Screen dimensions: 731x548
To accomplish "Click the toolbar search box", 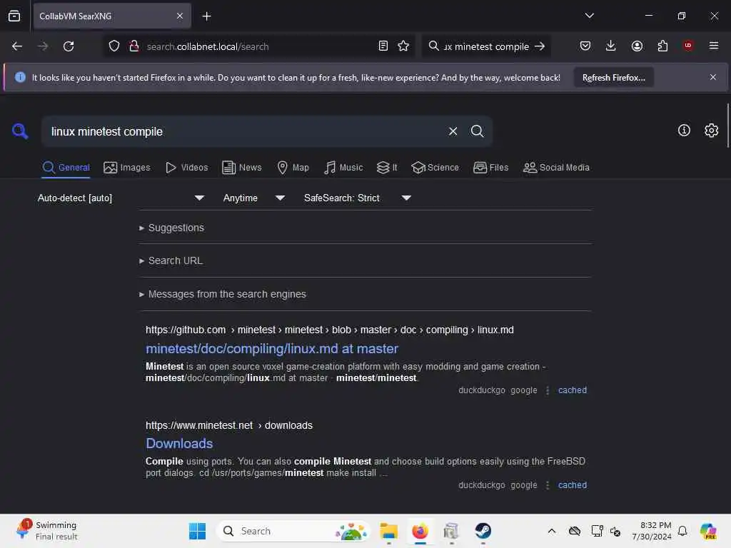I will 485,46.
